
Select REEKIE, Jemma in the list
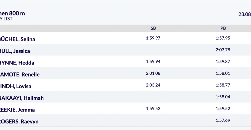[x=17, y=110]
